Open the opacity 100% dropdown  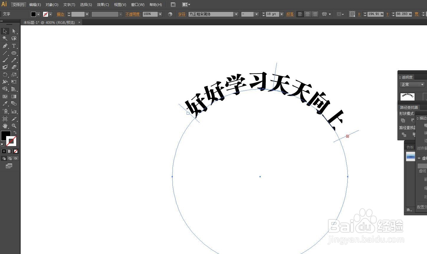pos(160,14)
